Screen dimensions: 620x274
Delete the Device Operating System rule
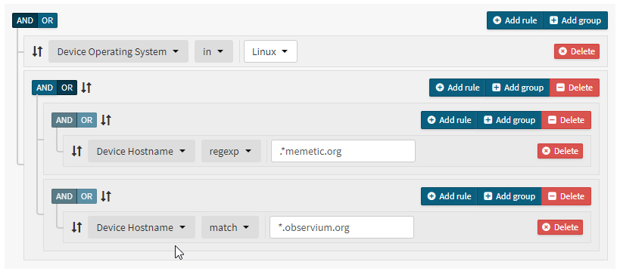pos(577,51)
